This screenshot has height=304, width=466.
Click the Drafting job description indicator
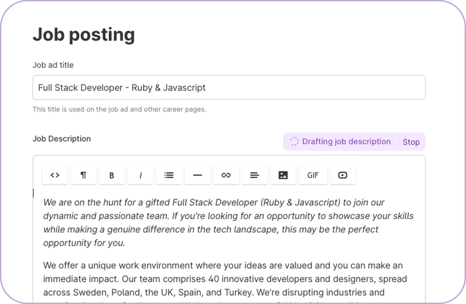pos(346,142)
